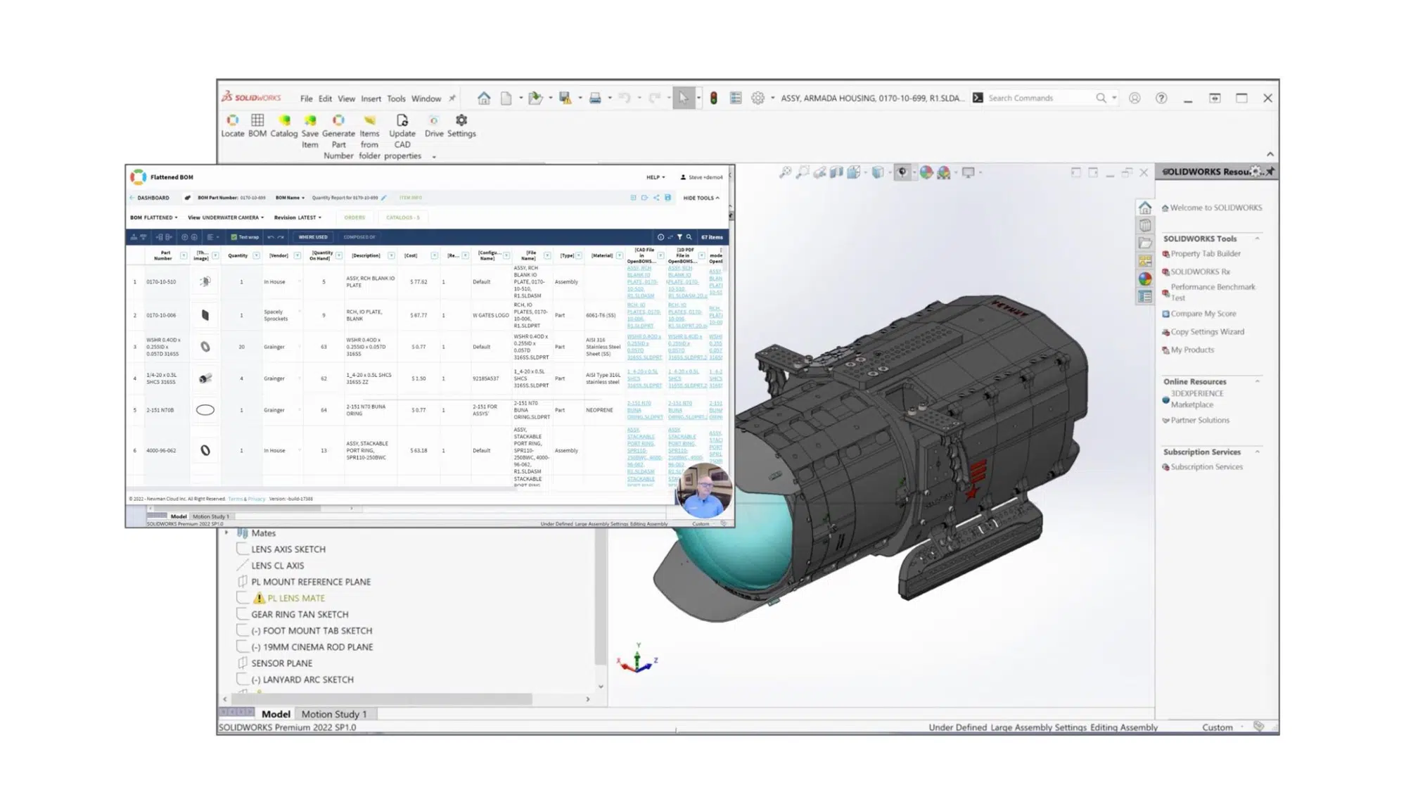Open the Insert menu
The height and width of the screenshot is (809, 1406).
371,98
